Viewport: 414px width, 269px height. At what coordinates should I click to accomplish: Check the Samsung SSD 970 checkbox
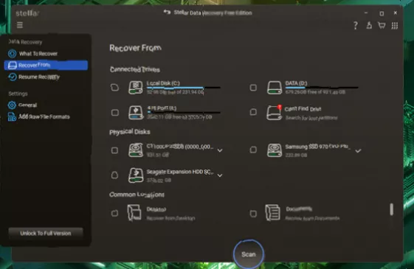tap(253, 150)
